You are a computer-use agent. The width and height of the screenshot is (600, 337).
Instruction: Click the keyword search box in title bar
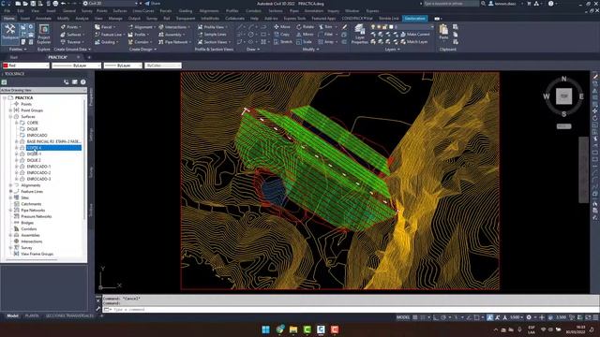pos(451,4)
